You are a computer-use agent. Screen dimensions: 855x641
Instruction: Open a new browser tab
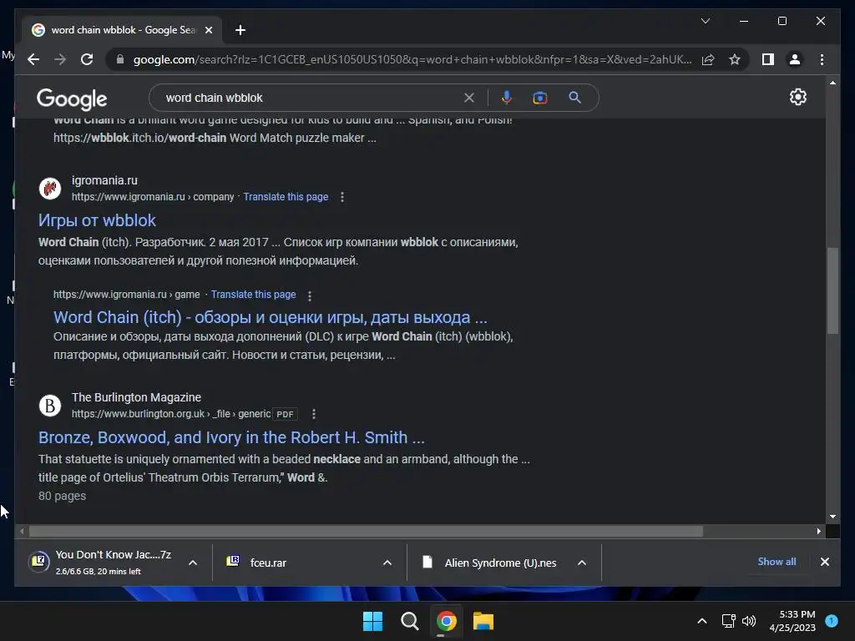point(240,30)
